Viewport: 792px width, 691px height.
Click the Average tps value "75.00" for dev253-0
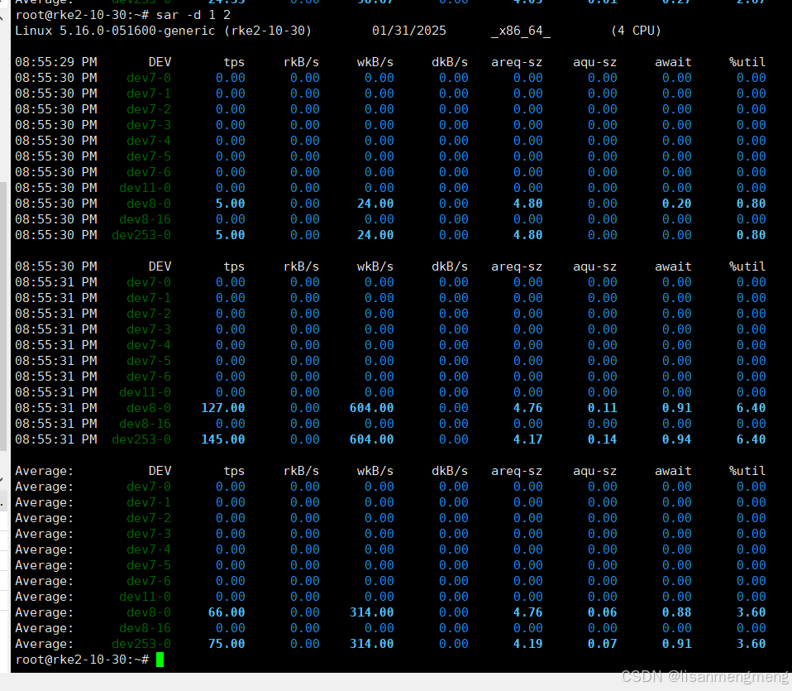pyautogui.click(x=227, y=644)
